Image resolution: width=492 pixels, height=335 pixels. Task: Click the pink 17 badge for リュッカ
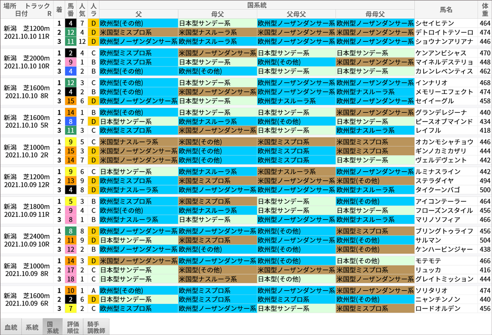(71, 270)
